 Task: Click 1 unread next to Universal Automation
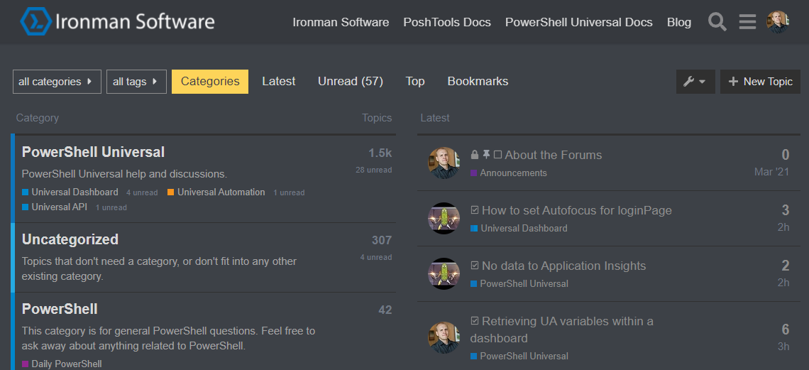[x=289, y=192]
